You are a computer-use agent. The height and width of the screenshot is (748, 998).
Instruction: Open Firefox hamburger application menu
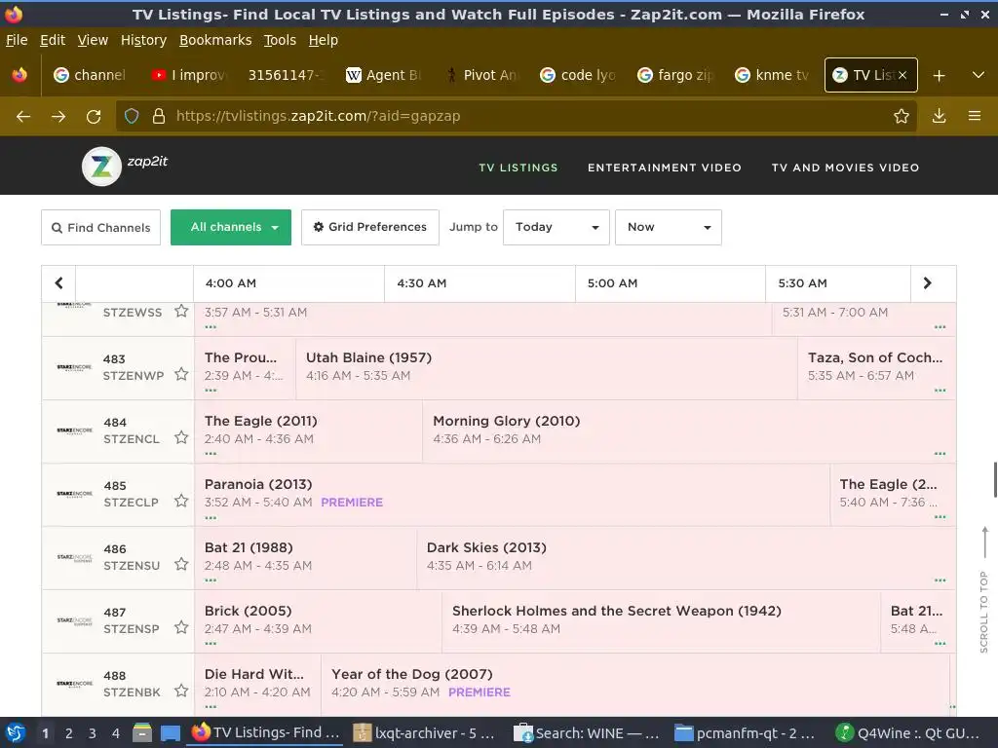tap(975, 116)
